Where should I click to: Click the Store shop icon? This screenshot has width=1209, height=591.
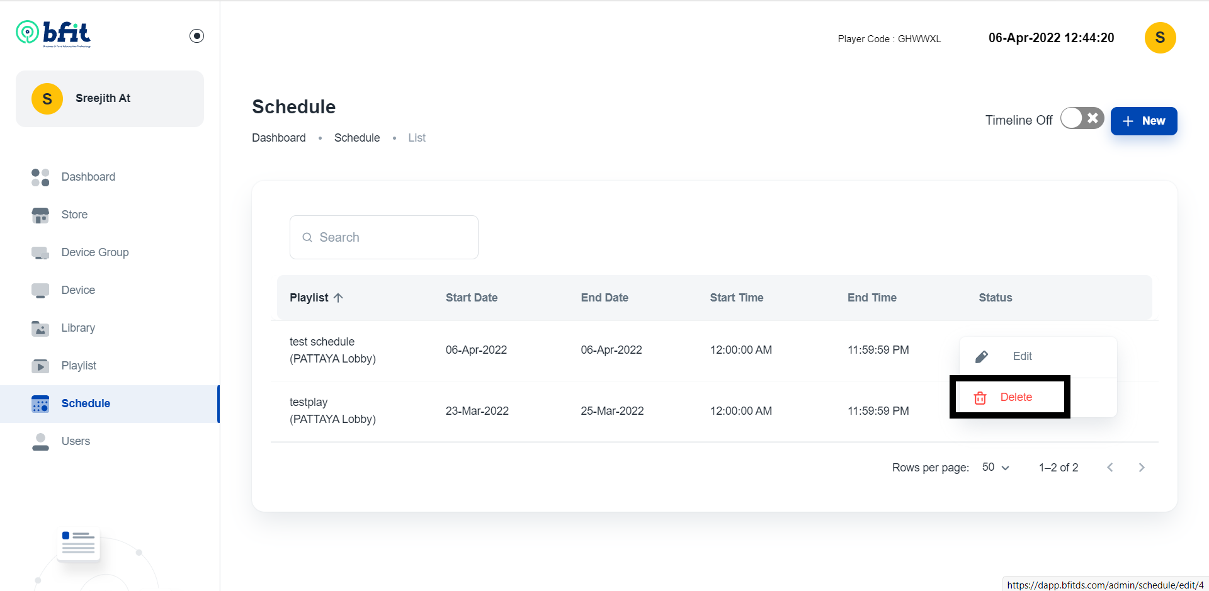[40, 215]
